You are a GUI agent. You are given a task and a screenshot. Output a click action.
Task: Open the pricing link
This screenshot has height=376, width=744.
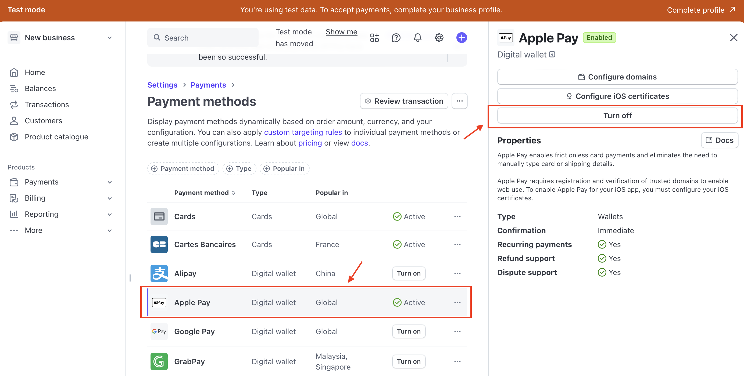pos(310,143)
